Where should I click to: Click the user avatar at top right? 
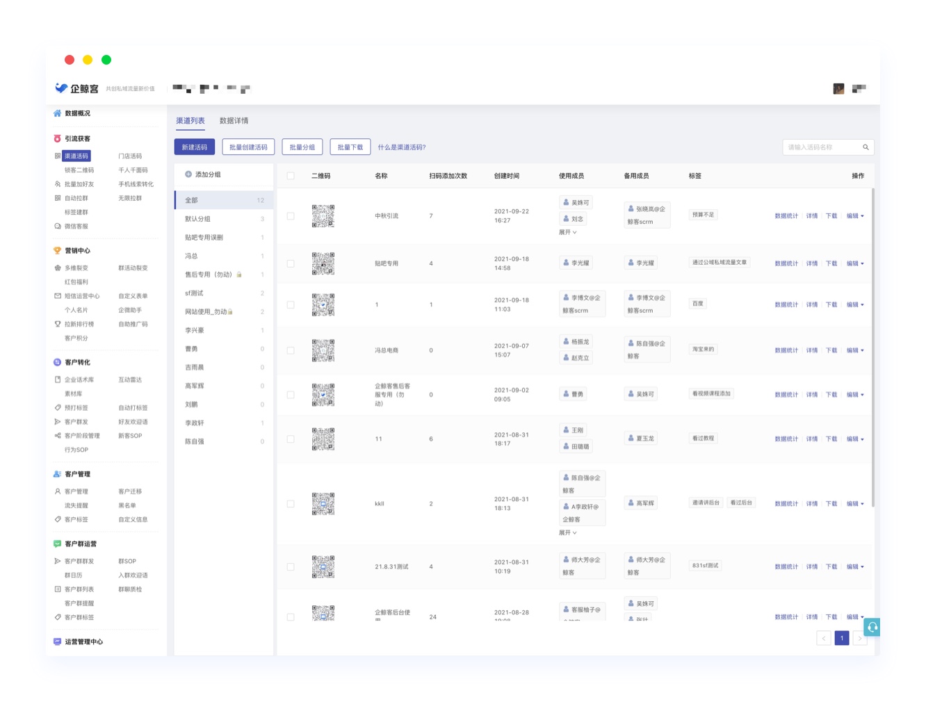pos(838,88)
